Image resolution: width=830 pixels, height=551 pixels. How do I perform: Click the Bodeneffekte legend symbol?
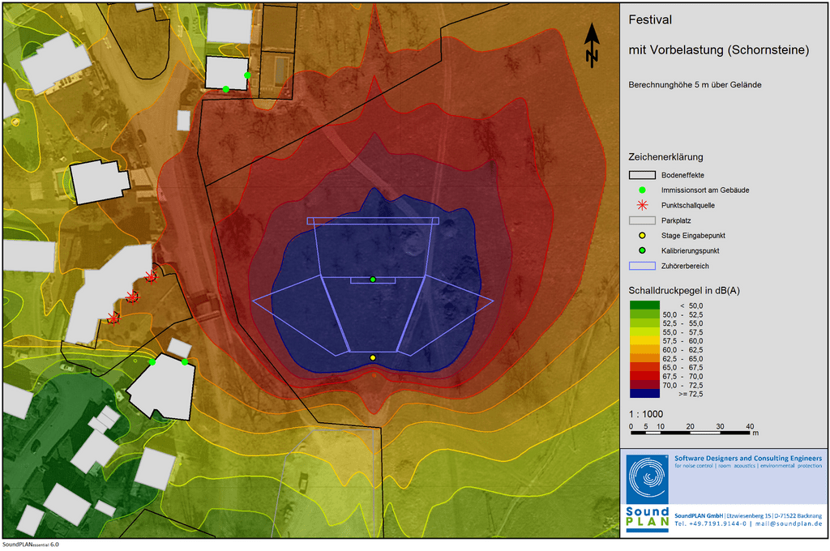[x=642, y=174]
